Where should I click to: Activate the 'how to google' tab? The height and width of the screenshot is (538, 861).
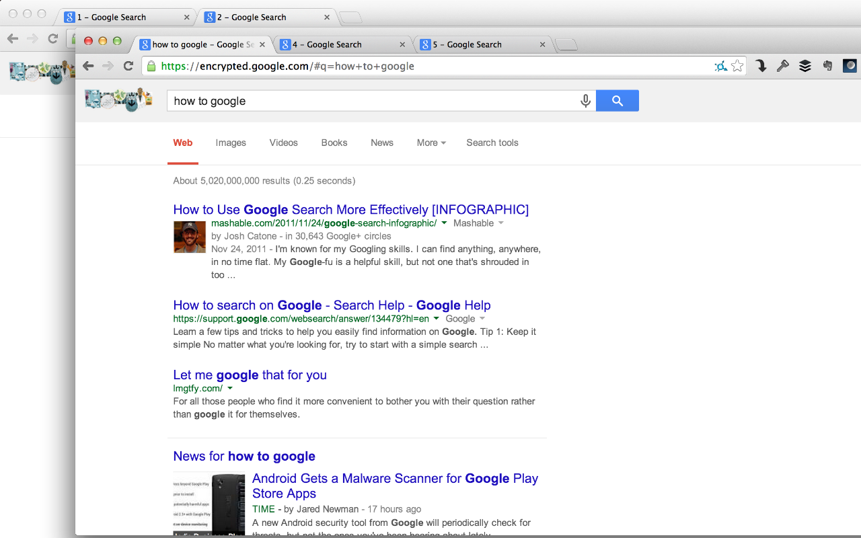tap(202, 44)
